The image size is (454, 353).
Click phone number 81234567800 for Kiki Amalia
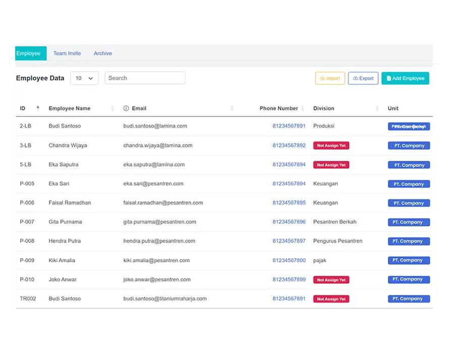pyautogui.click(x=289, y=260)
